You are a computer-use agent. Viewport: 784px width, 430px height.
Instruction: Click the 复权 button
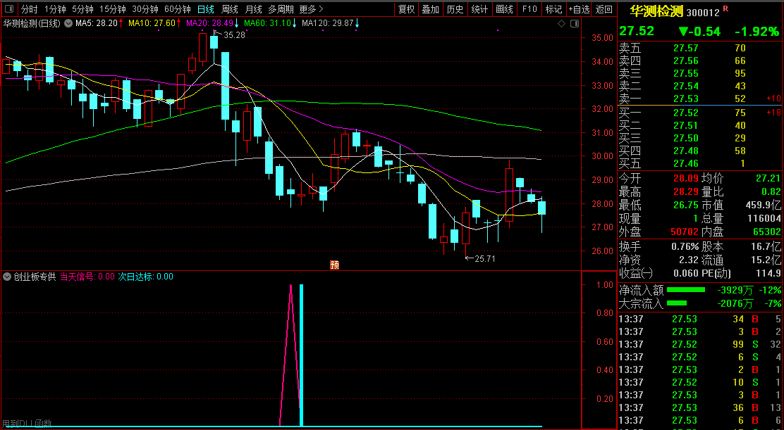tap(407, 9)
